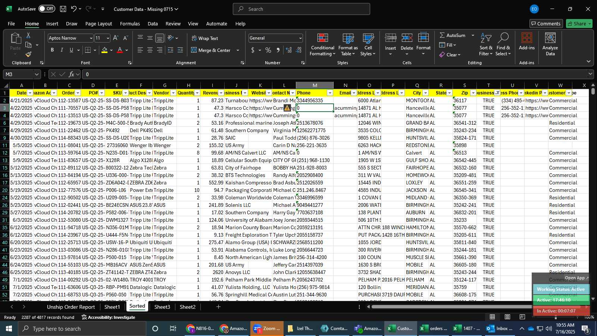This screenshot has width=597, height=336.
Task: Click the Accounting dollar format icon
Action: click(x=253, y=50)
